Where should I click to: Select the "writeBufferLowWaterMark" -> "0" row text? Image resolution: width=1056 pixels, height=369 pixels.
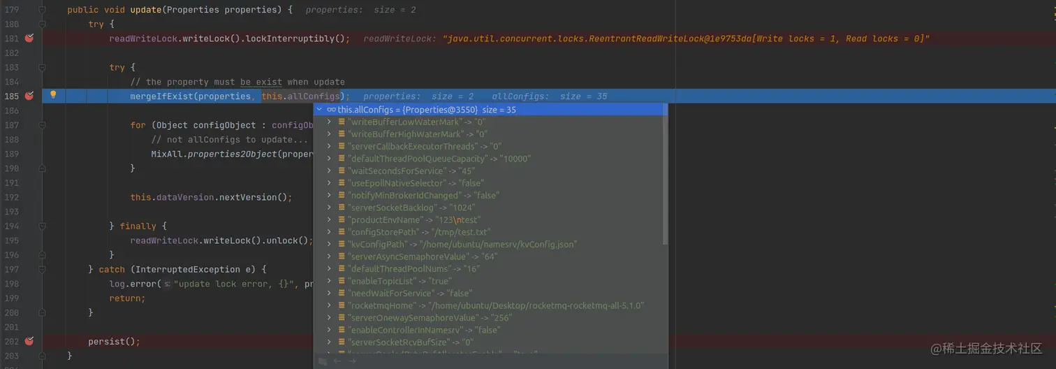[416, 122]
